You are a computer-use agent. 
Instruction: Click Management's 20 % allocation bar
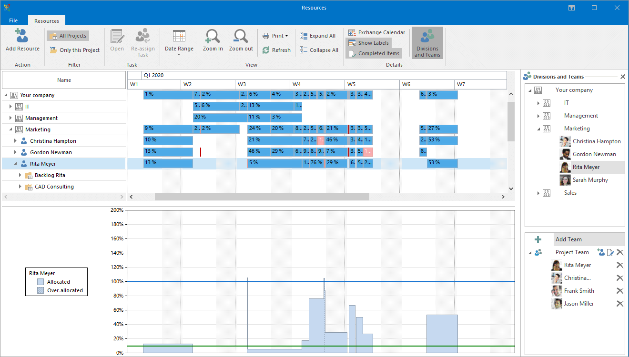220,118
